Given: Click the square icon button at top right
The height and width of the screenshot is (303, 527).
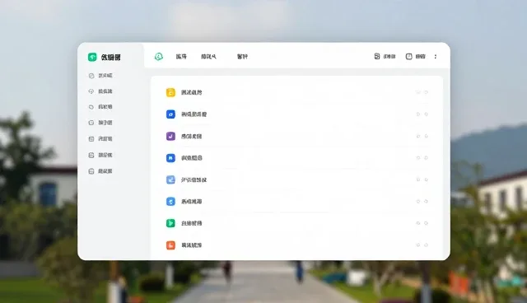Looking at the screenshot, I should (415, 57).
